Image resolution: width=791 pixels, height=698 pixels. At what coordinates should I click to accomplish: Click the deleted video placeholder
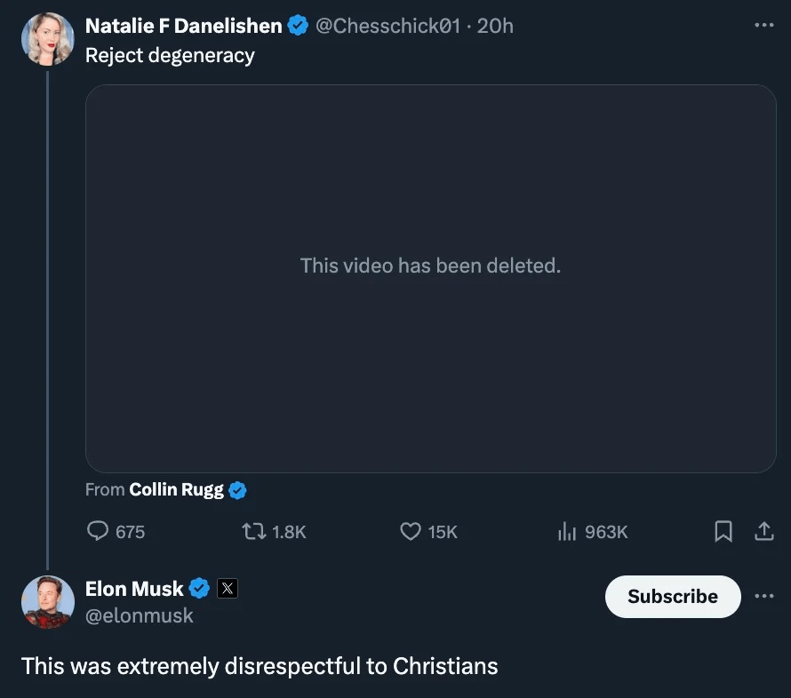point(430,279)
